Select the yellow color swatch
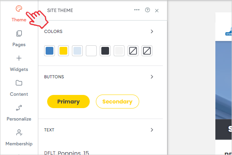The width and height of the screenshot is (232, 155). [63, 51]
